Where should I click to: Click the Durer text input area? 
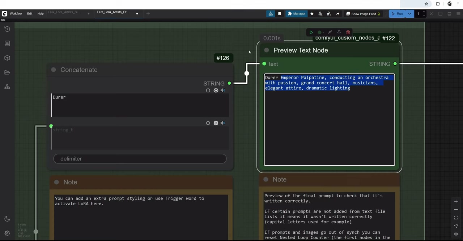[140, 105]
